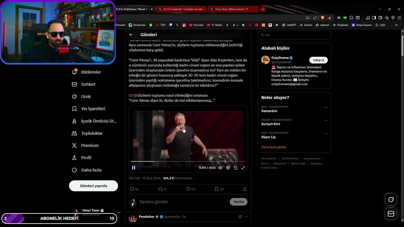The width and height of the screenshot is (404, 227).
Task: Jump to the 0:51 timestamp link
Action: pos(132,96)
